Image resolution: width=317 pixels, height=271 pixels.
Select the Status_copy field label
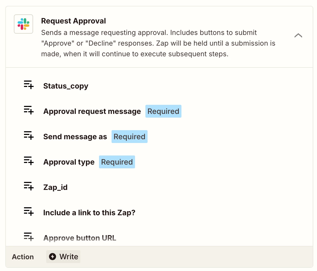66,86
